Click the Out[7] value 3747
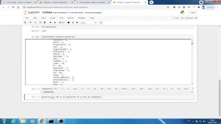Image resolution: width=221 pixels, height=124 pixels. click(x=44, y=31)
